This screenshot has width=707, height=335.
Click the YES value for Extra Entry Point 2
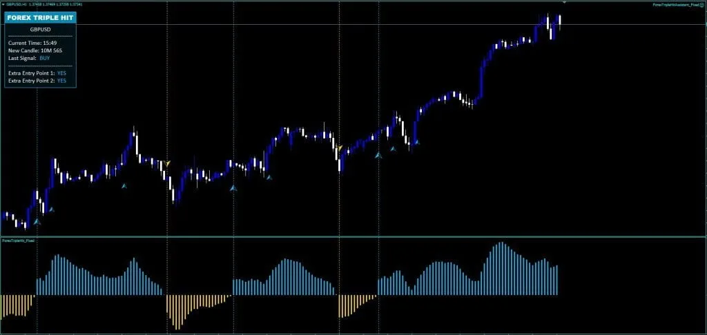click(61, 81)
